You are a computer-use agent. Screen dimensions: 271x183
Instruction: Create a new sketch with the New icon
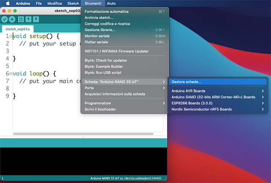pos(21,19)
